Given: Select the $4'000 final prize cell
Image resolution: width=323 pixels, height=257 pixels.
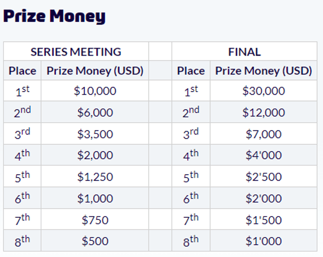Looking at the screenshot, I should click(x=264, y=155).
